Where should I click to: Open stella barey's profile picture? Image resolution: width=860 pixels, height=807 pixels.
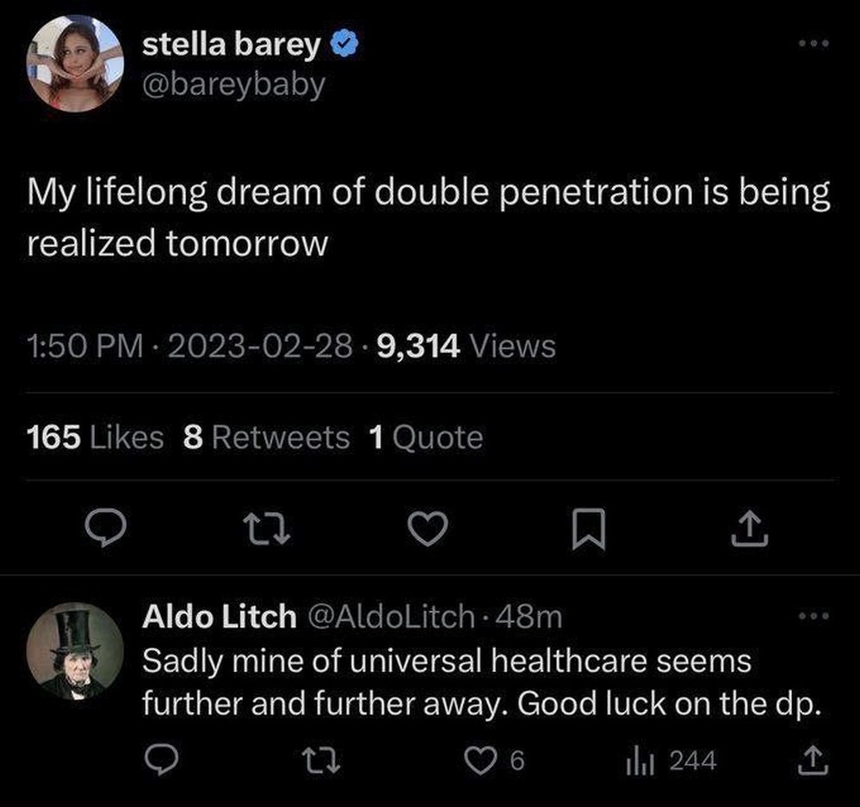coord(75,64)
